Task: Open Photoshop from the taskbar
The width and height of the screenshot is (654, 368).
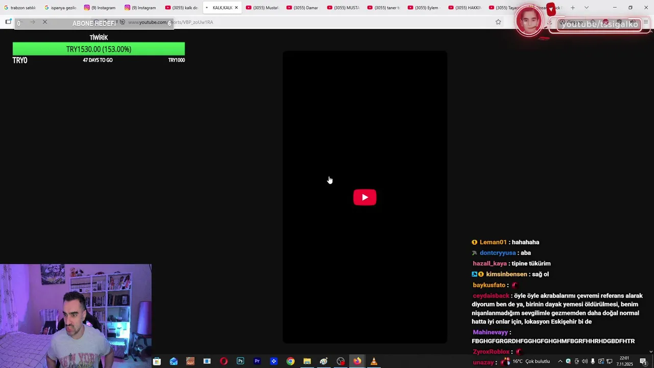Action: click(x=240, y=361)
